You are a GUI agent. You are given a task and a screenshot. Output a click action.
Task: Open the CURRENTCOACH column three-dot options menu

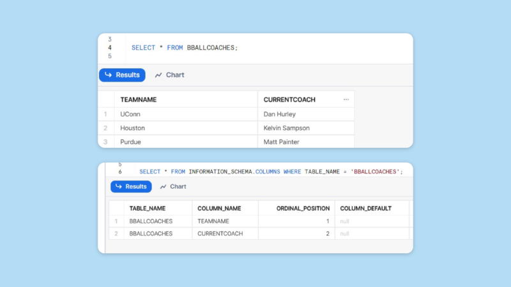click(346, 99)
